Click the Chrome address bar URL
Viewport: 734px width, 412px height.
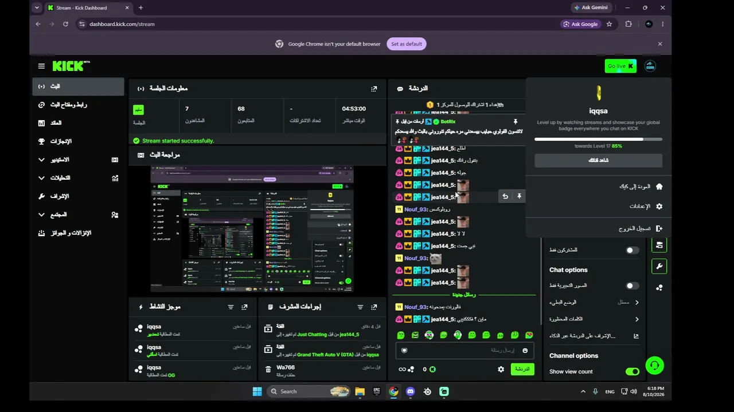point(122,24)
